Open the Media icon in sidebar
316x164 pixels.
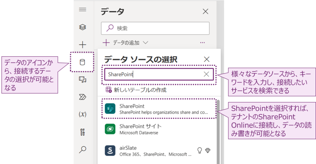point(83,80)
